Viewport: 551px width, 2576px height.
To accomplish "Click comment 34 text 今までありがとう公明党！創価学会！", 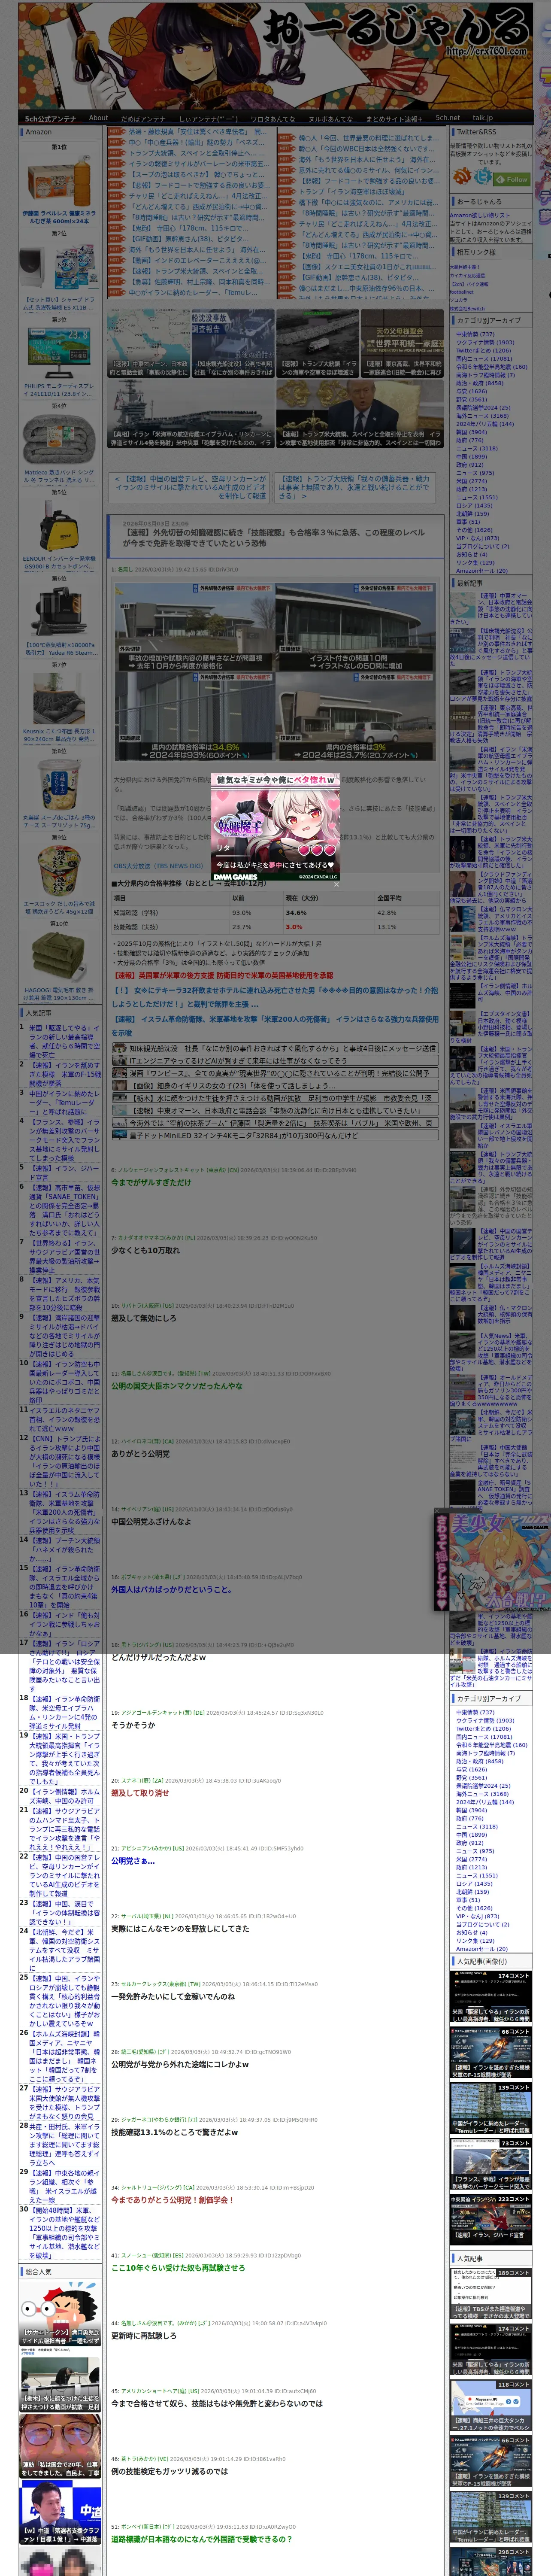I will 172,2200.
